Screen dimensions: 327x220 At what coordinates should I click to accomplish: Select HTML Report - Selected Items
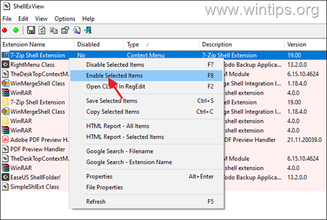(x=146, y=137)
